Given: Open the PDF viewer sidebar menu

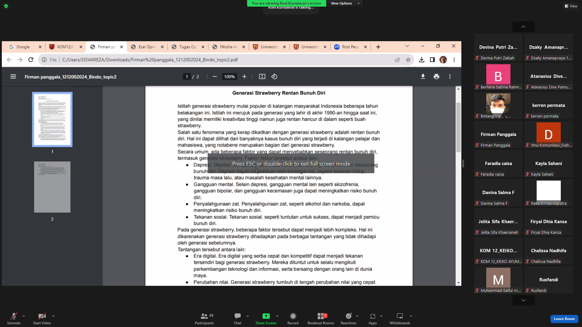Looking at the screenshot, I should point(13,77).
